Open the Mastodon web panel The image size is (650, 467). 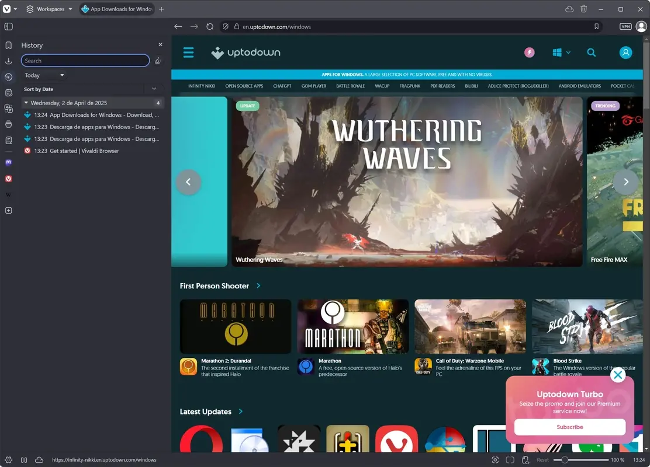[x=8, y=162]
